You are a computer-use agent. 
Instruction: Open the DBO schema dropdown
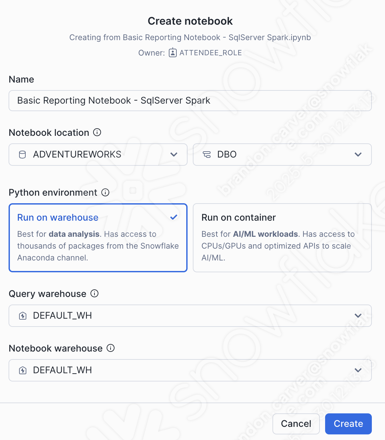coord(358,155)
